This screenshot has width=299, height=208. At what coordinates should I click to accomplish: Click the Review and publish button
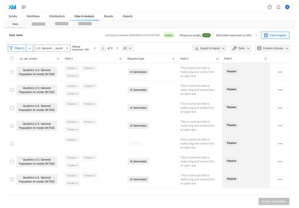[274, 201]
